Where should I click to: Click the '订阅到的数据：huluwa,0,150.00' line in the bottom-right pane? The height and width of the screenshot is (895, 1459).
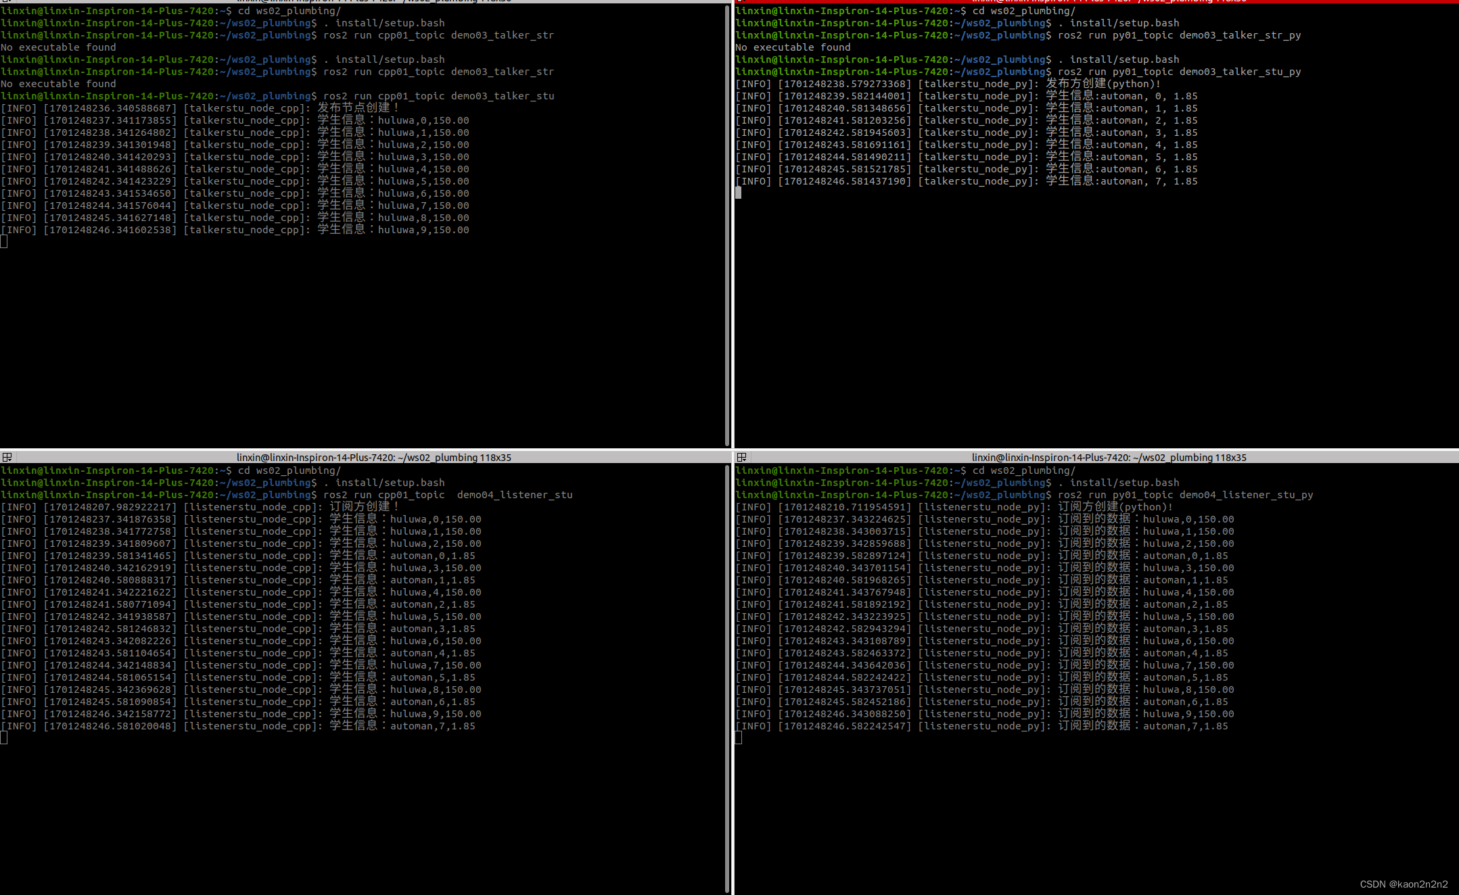[985, 519]
